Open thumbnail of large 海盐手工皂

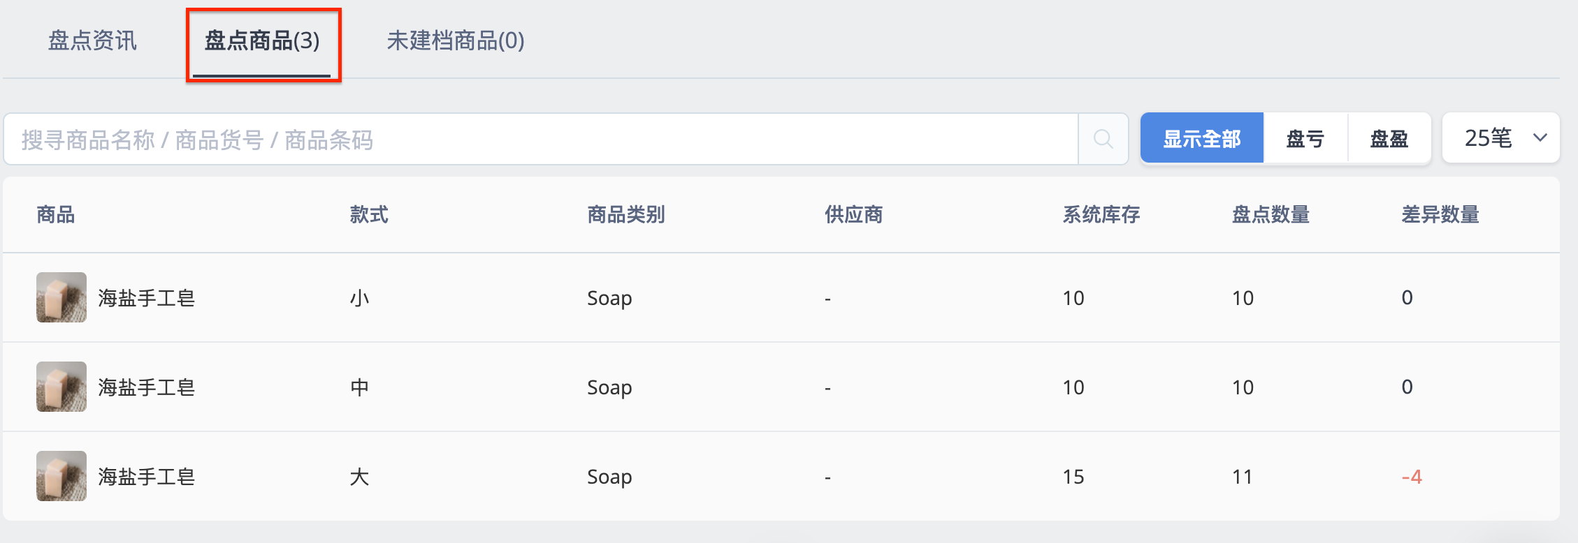pyautogui.click(x=61, y=476)
